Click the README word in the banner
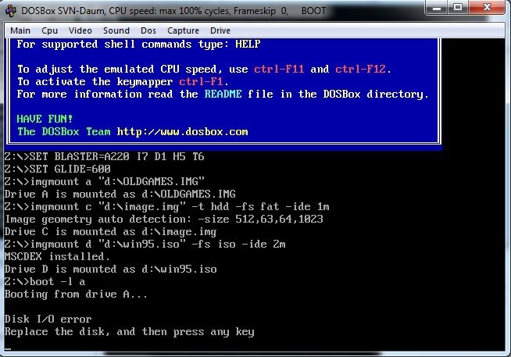This screenshot has height=357, width=511. click(x=223, y=95)
